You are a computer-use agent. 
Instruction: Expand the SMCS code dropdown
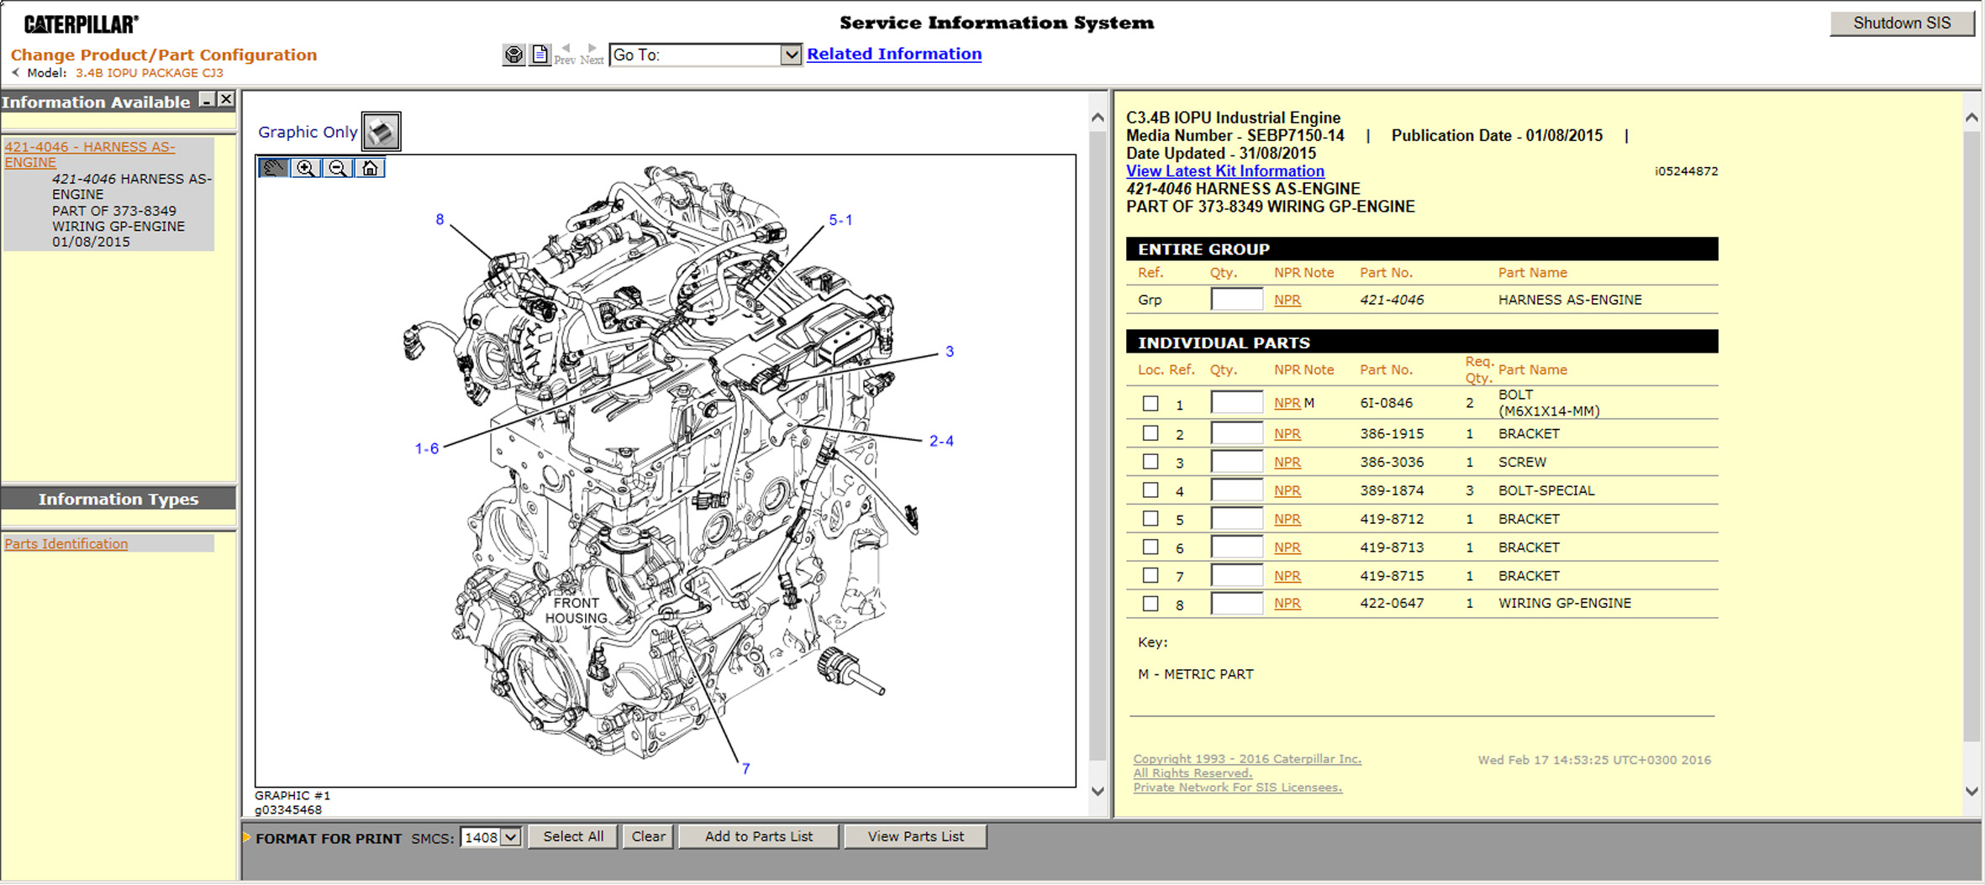point(510,837)
